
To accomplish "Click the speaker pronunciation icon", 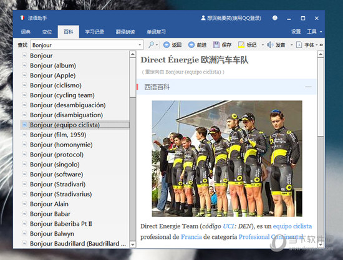I will pyautogui.click(x=270, y=45).
